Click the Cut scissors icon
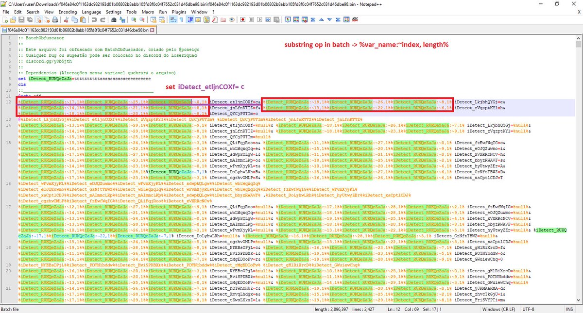This screenshot has height=313, width=583. (x=66, y=20)
